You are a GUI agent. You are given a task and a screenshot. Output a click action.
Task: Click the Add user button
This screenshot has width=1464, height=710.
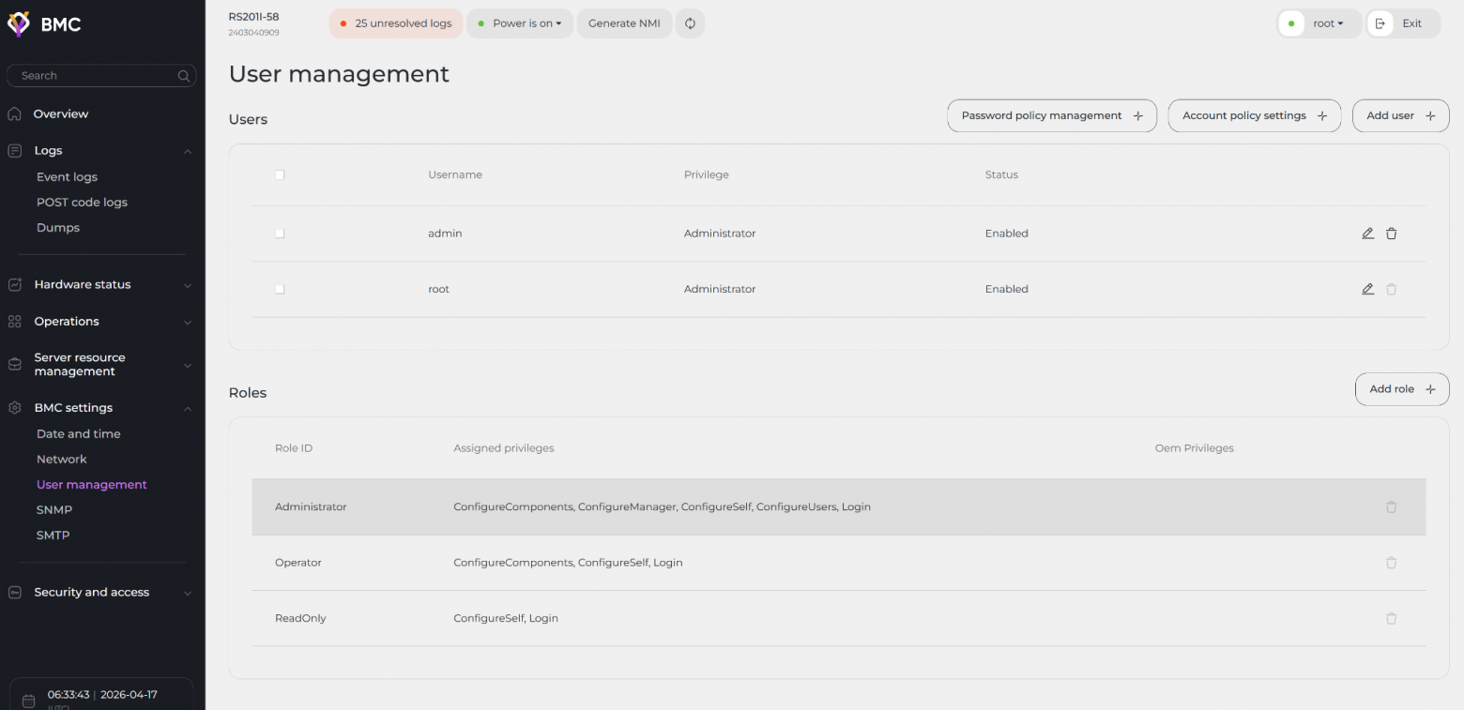coord(1400,115)
